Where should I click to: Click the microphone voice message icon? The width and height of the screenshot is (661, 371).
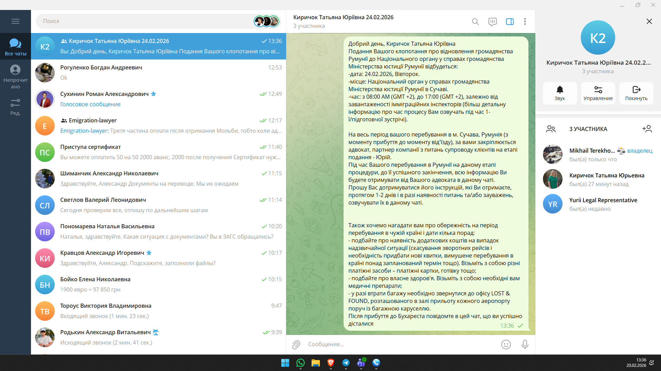[525, 345]
